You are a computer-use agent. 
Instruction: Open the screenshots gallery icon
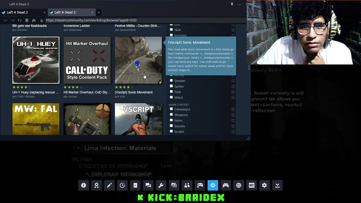click(x=174, y=185)
